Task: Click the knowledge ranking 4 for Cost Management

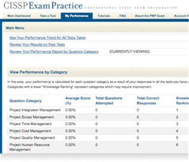Action: (x=177, y=131)
